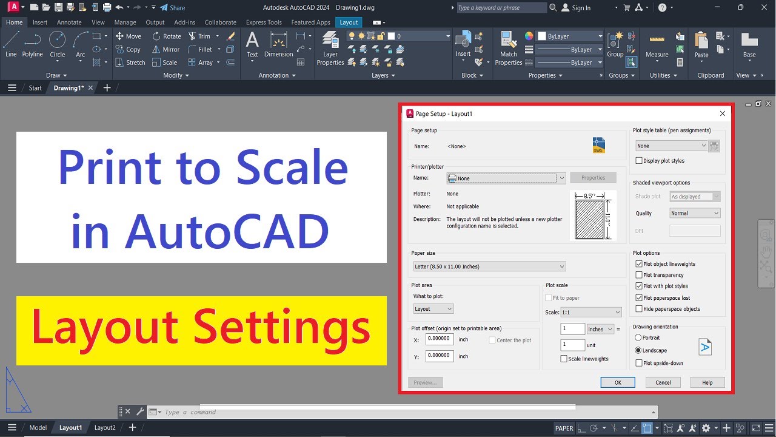Expand the Draw panel
The width and height of the screenshot is (776, 437).
[56, 75]
